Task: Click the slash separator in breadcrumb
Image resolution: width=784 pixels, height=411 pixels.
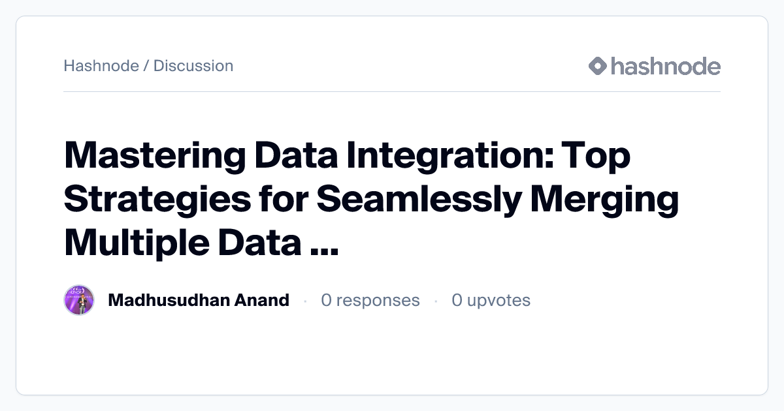Action: 146,66
